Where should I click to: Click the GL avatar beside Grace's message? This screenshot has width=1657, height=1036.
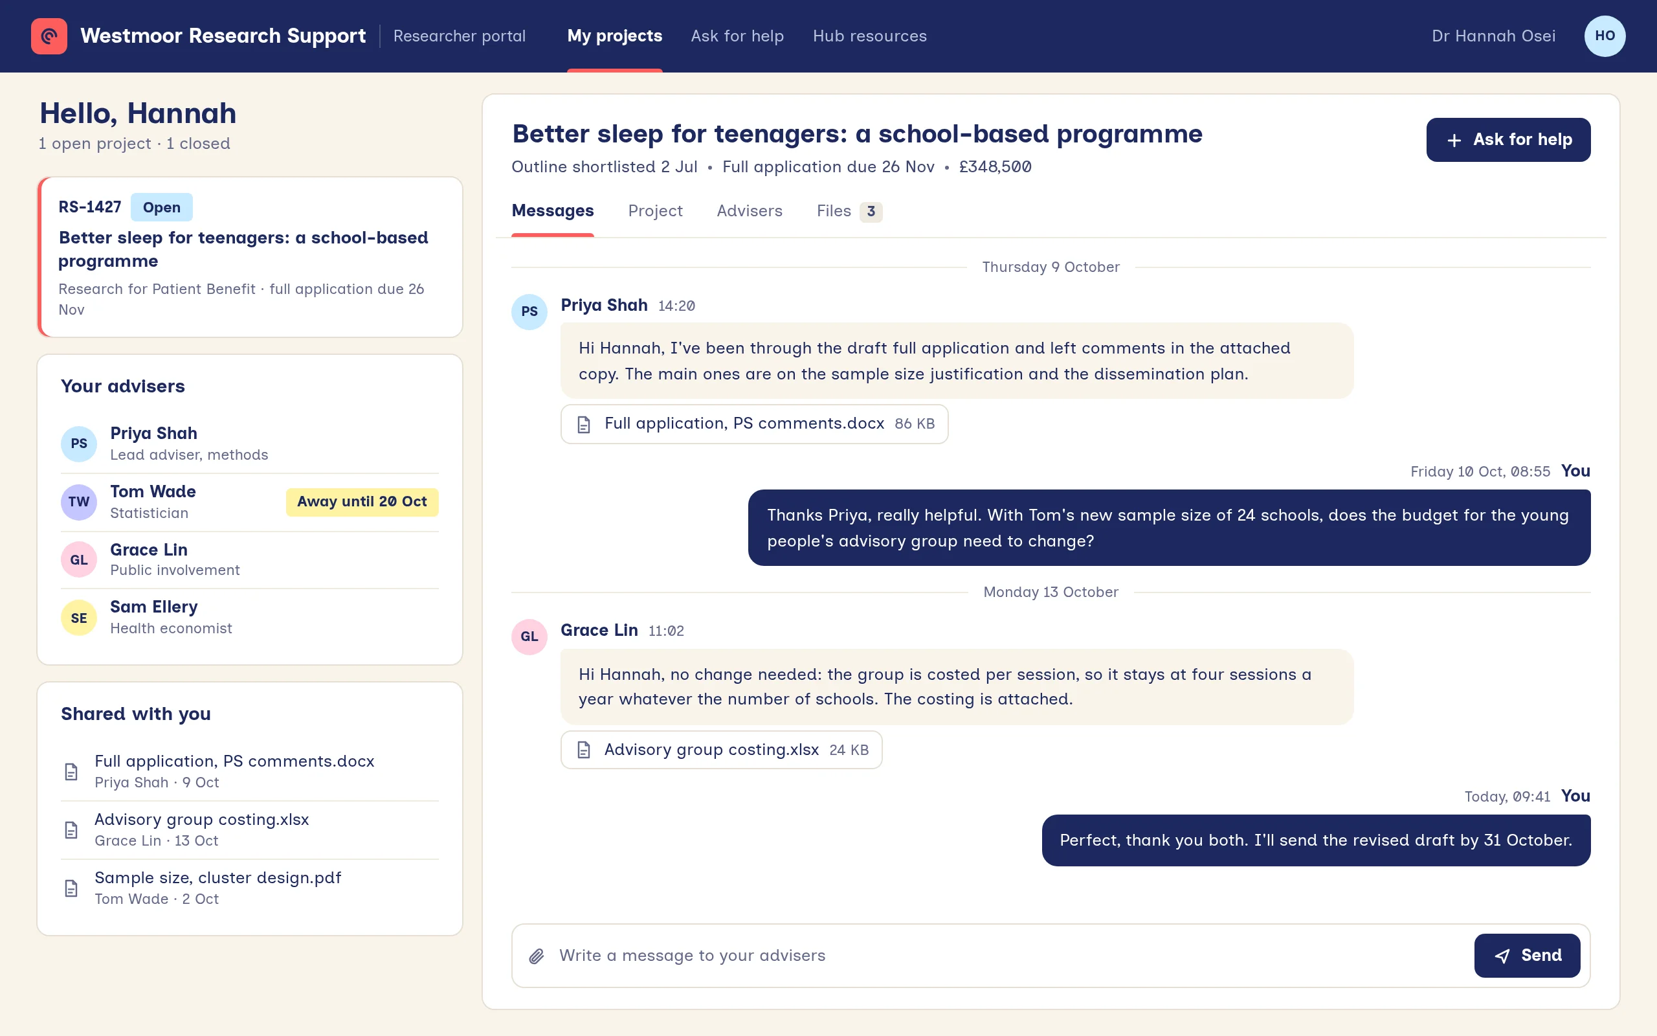pyautogui.click(x=529, y=636)
